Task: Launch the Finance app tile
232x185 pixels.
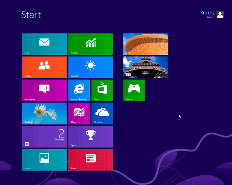Action: [x=90, y=44]
